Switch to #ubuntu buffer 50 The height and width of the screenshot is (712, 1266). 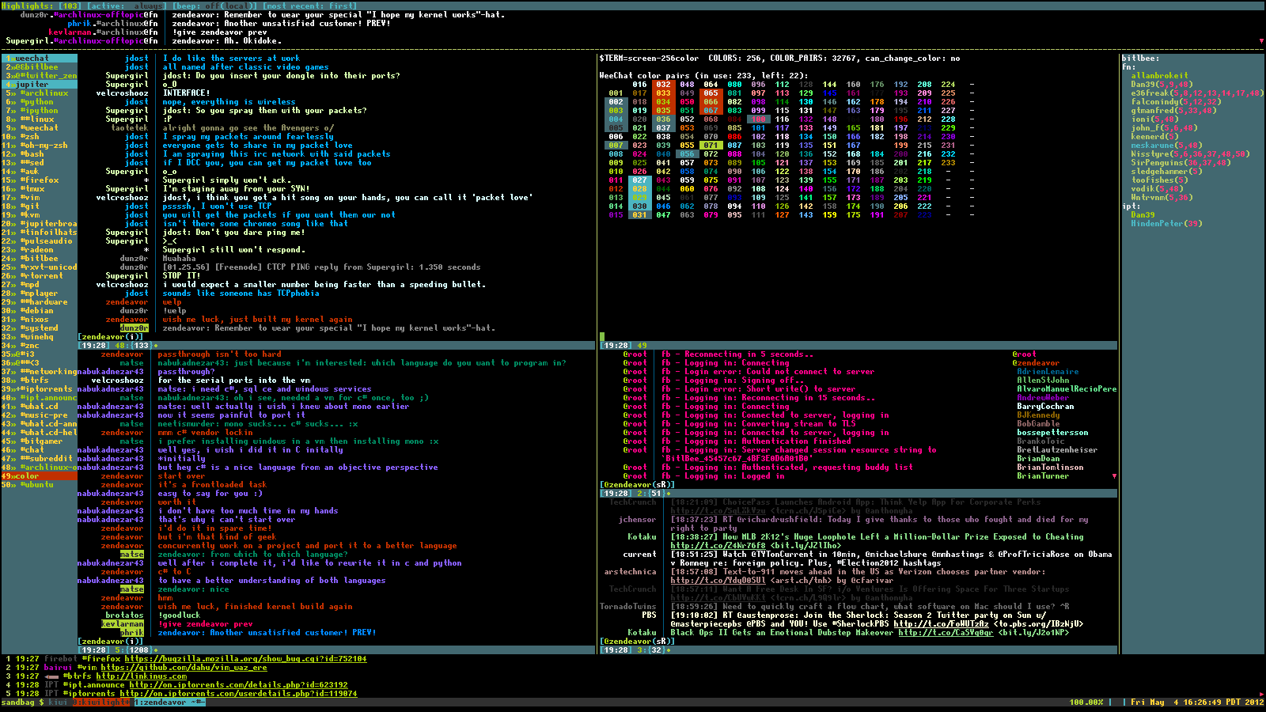(39, 485)
